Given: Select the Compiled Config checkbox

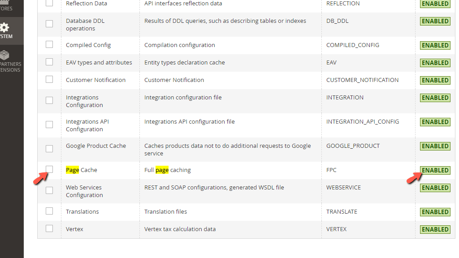Looking at the screenshot, I should 49,44.
